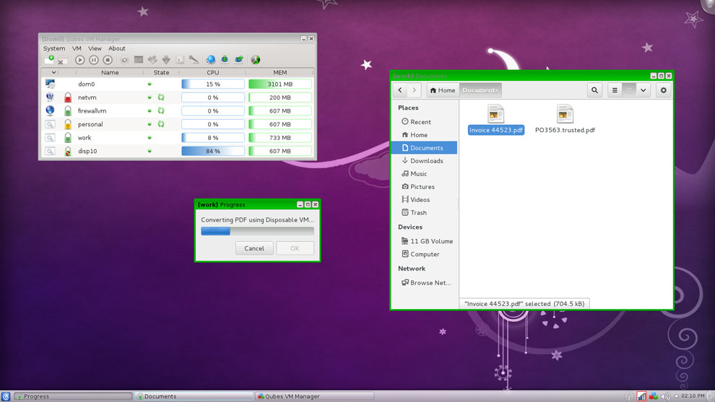715x402 pixels.
Task: Open VM settings gear icon
Action: [124, 60]
